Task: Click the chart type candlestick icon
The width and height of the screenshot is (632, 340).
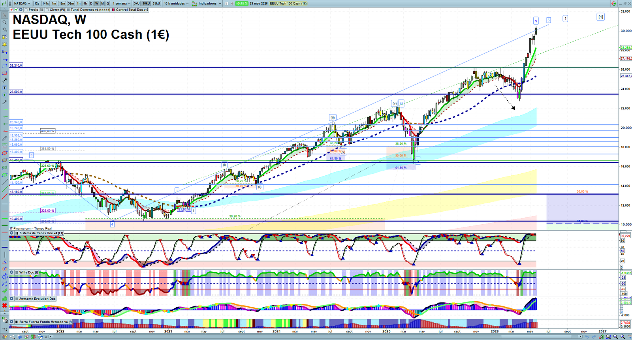Action: pos(4,3)
